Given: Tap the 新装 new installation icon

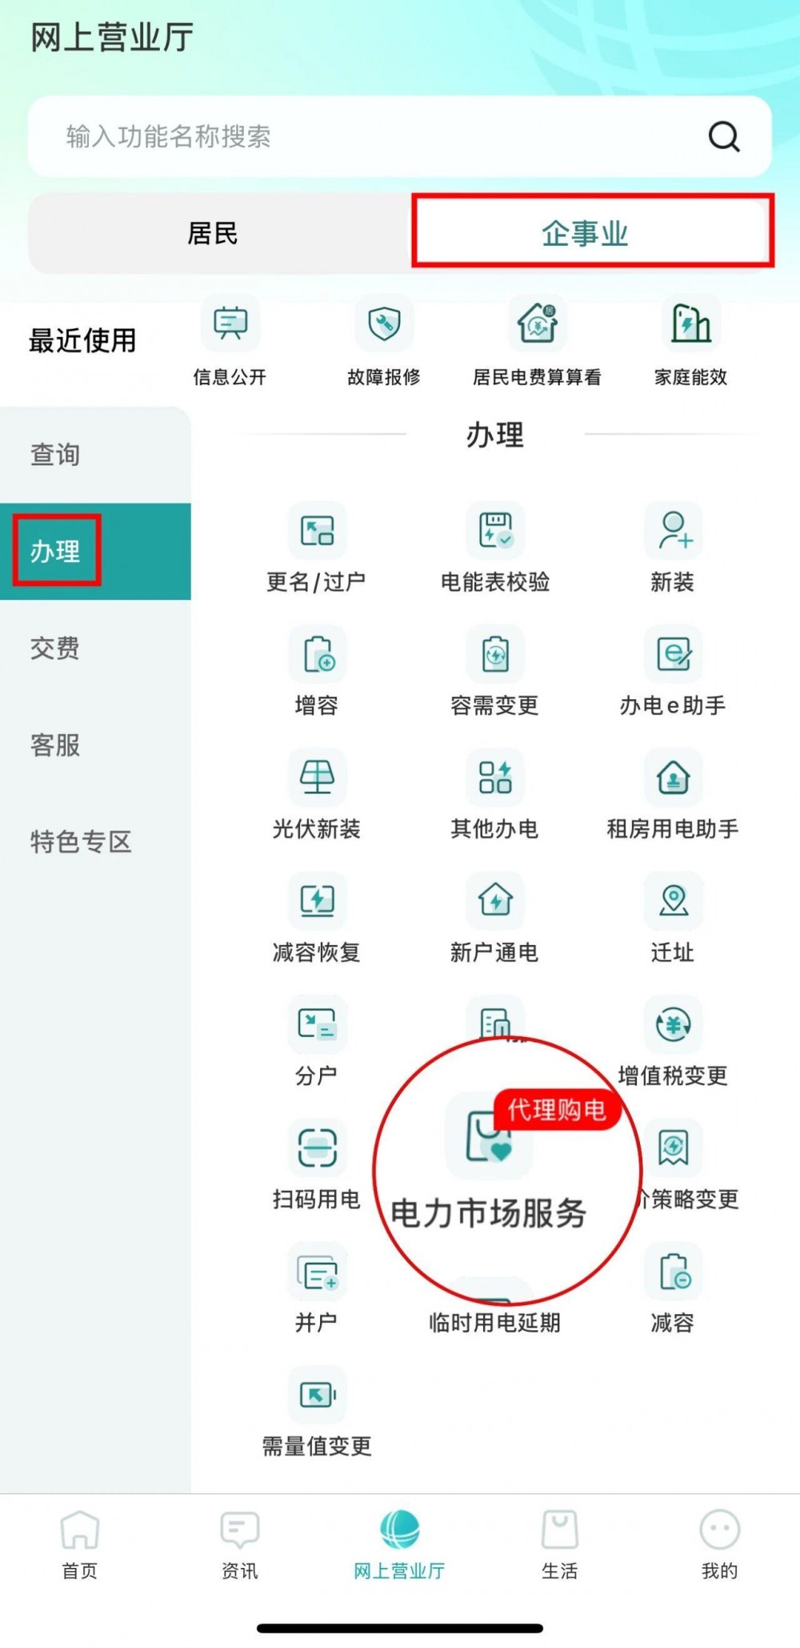Looking at the screenshot, I should [673, 531].
